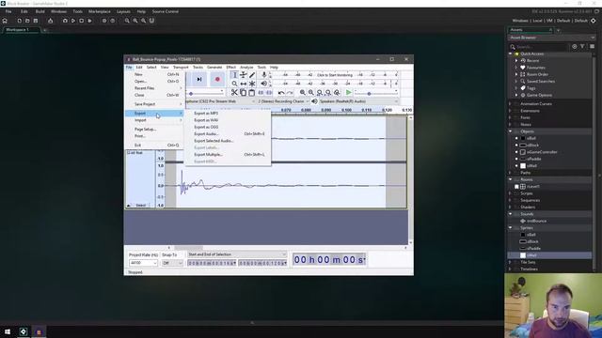Image resolution: width=602 pixels, height=338 pixels.
Task: Click the Audacity Undo arrow
Action: click(x=281, y=92)
